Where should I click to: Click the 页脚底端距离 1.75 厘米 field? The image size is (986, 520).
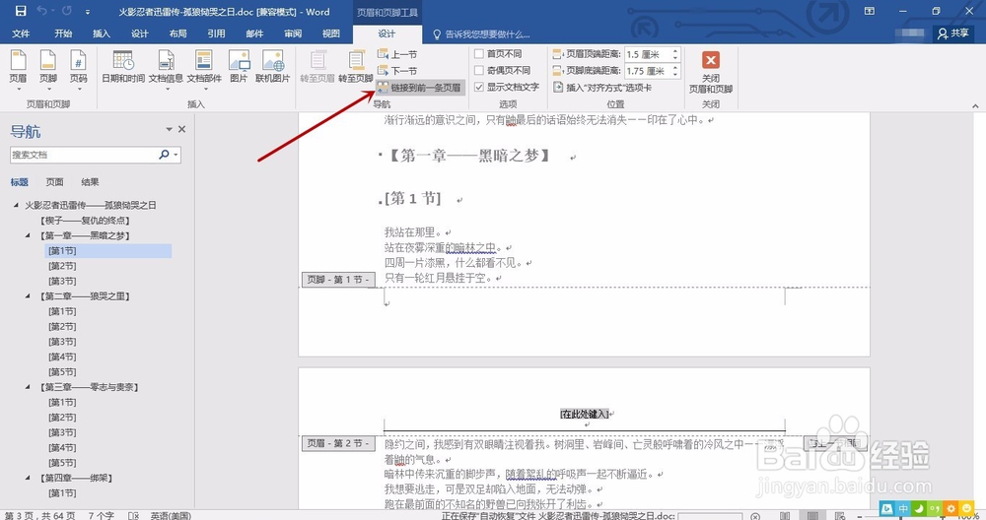coord(647,71)
